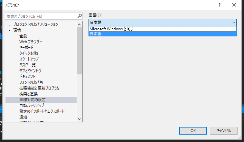Confirm with the OK button
The image size is (244, 142).
click(193, 131)
